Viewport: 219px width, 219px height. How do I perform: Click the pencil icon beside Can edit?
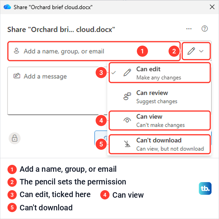[x=127, y=73]
